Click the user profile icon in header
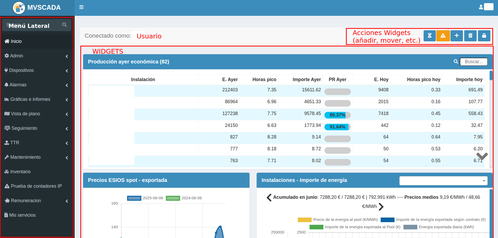Image resolution: width=498 pixels, height=238 pixels. (481, 7)
